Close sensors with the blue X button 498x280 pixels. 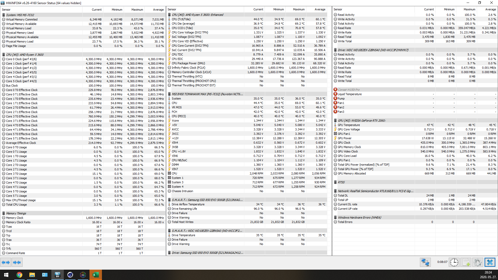(490, 262)
